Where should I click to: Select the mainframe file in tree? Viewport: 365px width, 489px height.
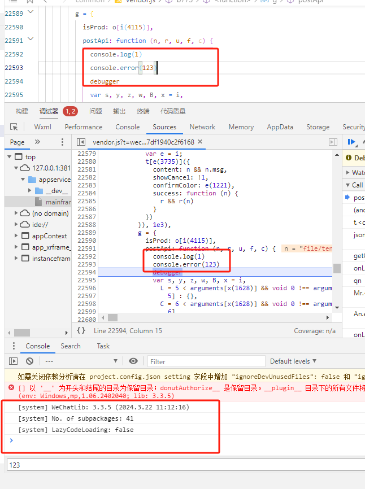click(x=53, y=202)
